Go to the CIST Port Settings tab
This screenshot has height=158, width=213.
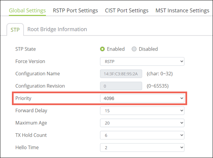(x=127, y=11)
